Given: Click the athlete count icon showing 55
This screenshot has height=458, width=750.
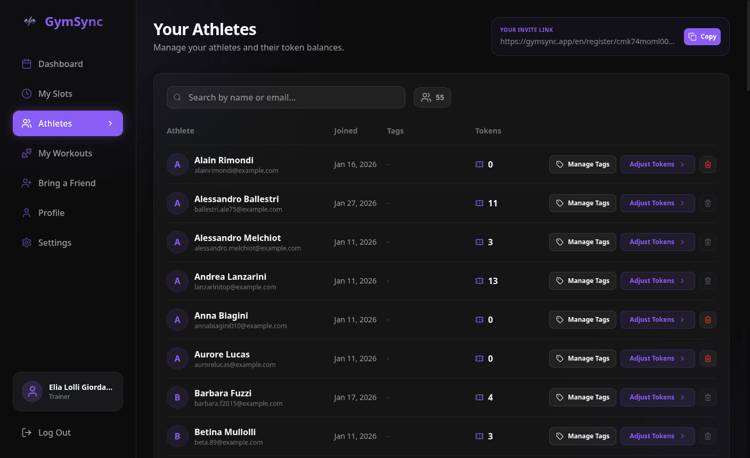Looking at the screenshot, I should (x=426, y=97).
